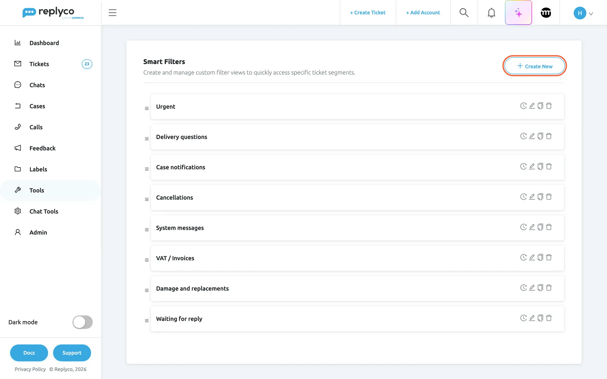Screen dimensions: 607x379
Task: Open the AI sparkle assistant icon
Action: [x=518, y=12]
